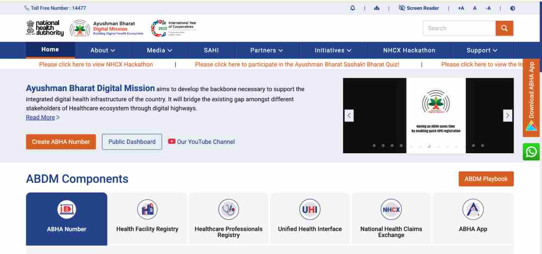Open the ABDM Playbook button
The image size is (542, 254).
[486, 179]
